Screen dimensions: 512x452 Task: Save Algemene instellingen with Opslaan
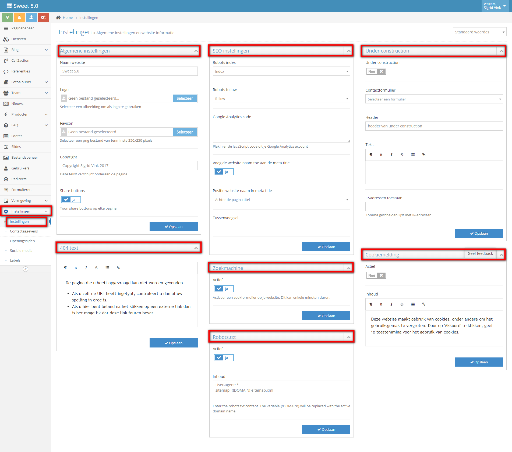click(174, 227)
